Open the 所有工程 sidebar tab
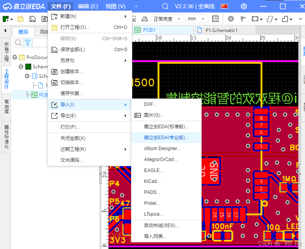305x249 pixels. click(x=6, y=52)
